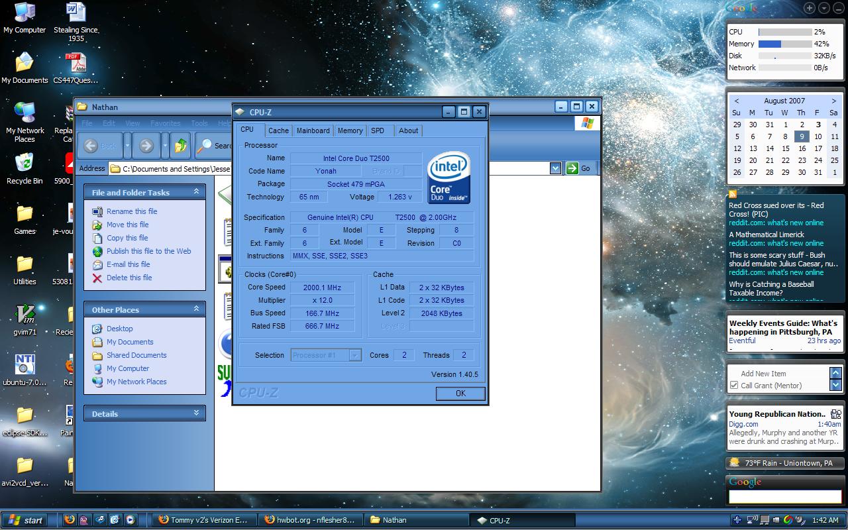848x530 pixels.
Task: Click previous month arrow in calendar
Action: (737, 101)
